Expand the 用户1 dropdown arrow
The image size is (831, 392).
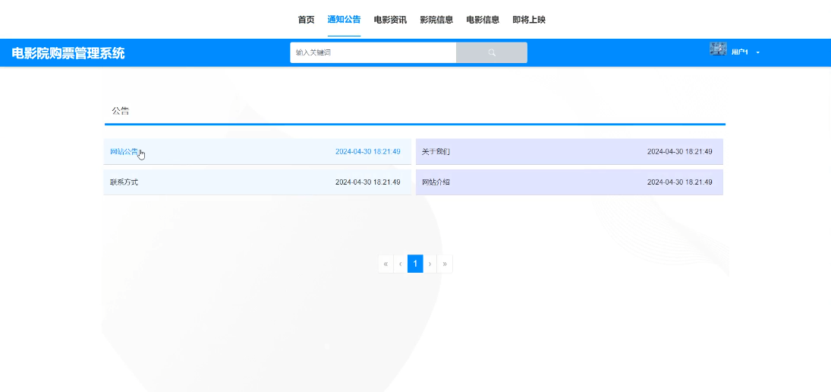click(x=758, y=52)
